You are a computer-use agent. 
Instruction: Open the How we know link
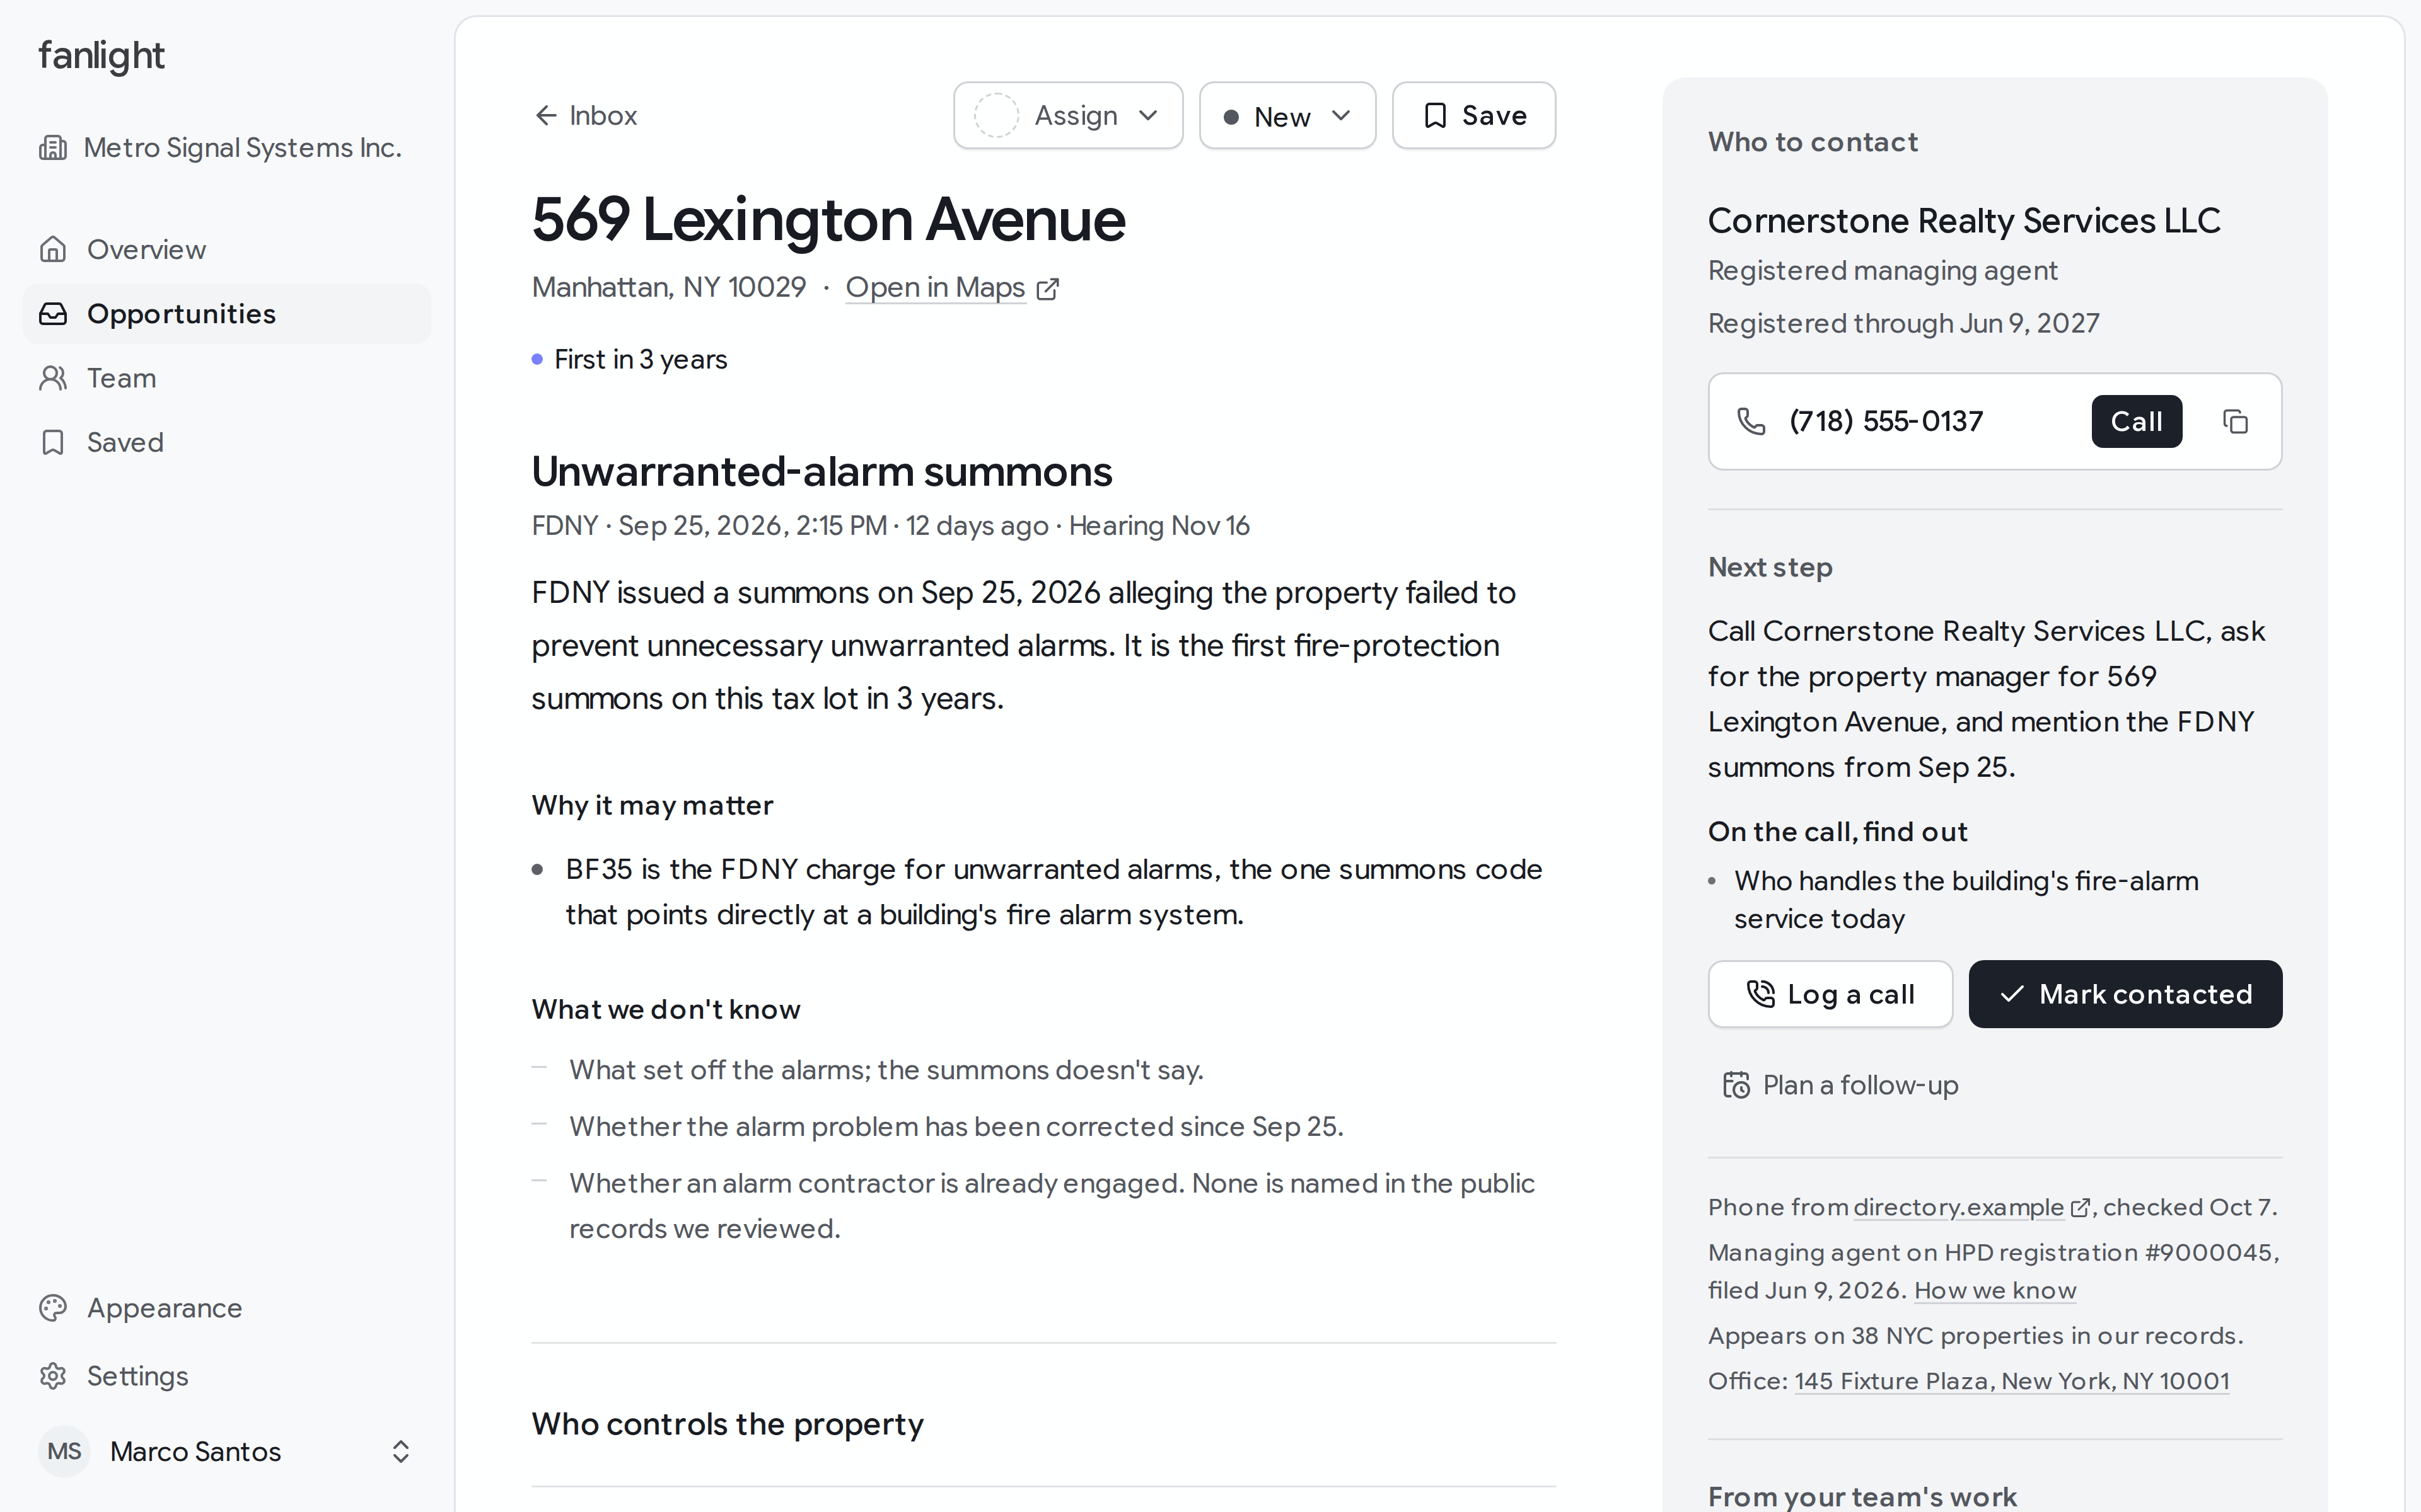point(1995,1291)
